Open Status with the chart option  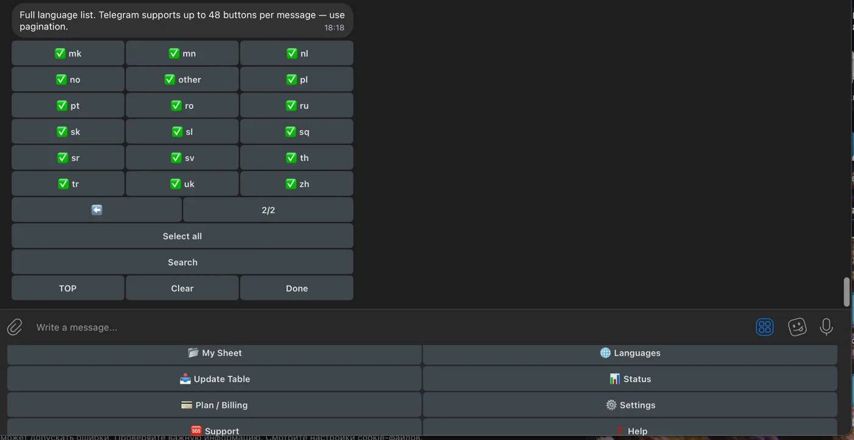[631, 378]
